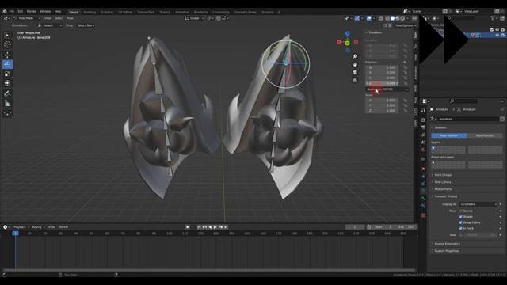Enable the Names checkbox under Show
This screenshot has width=507, height=285.
coord(461,211)
